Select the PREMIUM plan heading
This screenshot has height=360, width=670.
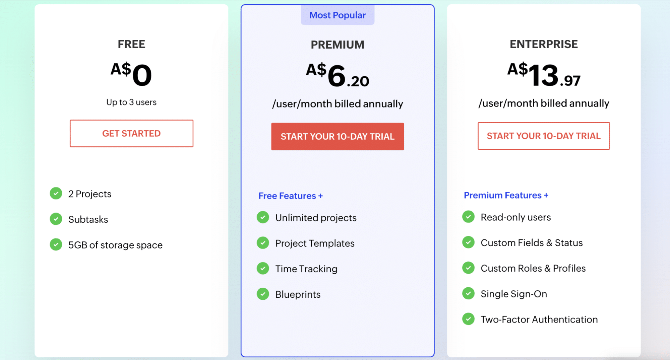click(x=338, y=45)
